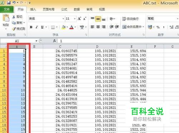
Task: Switch to the 页面布局 (Page Layout) tab
Action: [x=49, y=9]
